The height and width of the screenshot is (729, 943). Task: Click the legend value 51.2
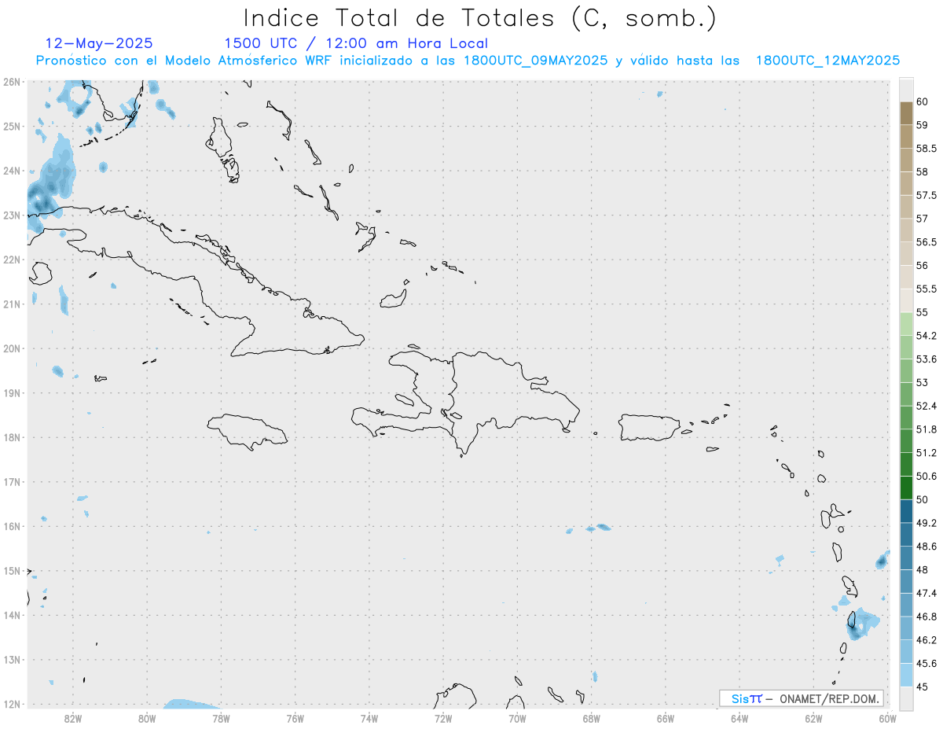click(x=926, y=452)
